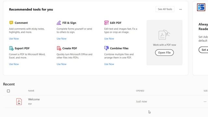Click the Open File button
208x117 pixels.
164,53
